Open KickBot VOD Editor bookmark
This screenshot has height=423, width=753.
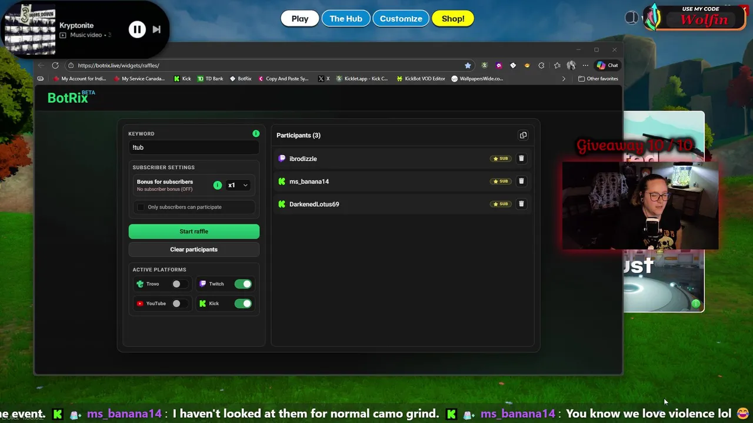pyautogui.click(x=421, y=79)
